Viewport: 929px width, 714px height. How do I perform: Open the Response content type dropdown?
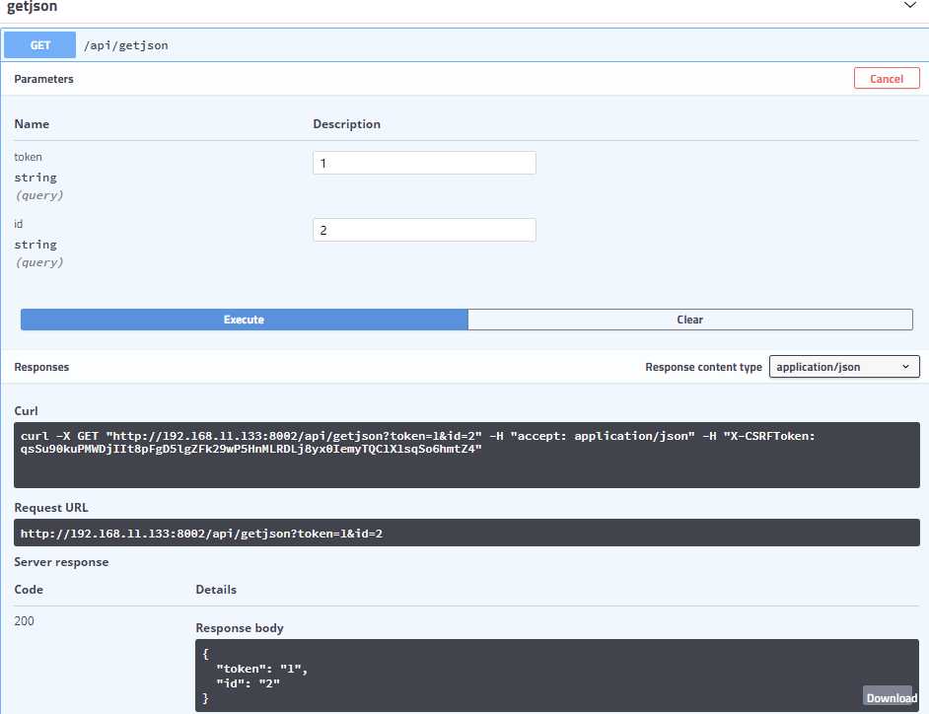click(844, 367)
